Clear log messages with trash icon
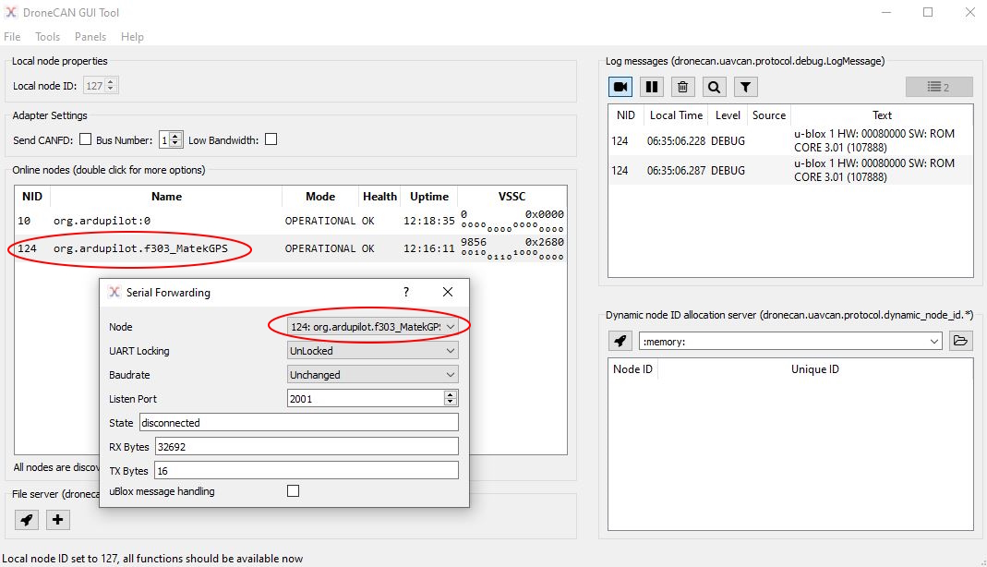 (x=682, y=87)
